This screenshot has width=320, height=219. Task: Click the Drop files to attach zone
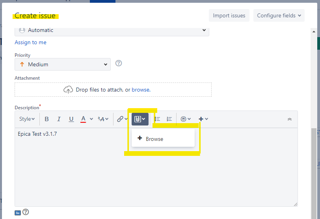click(113, 90)
